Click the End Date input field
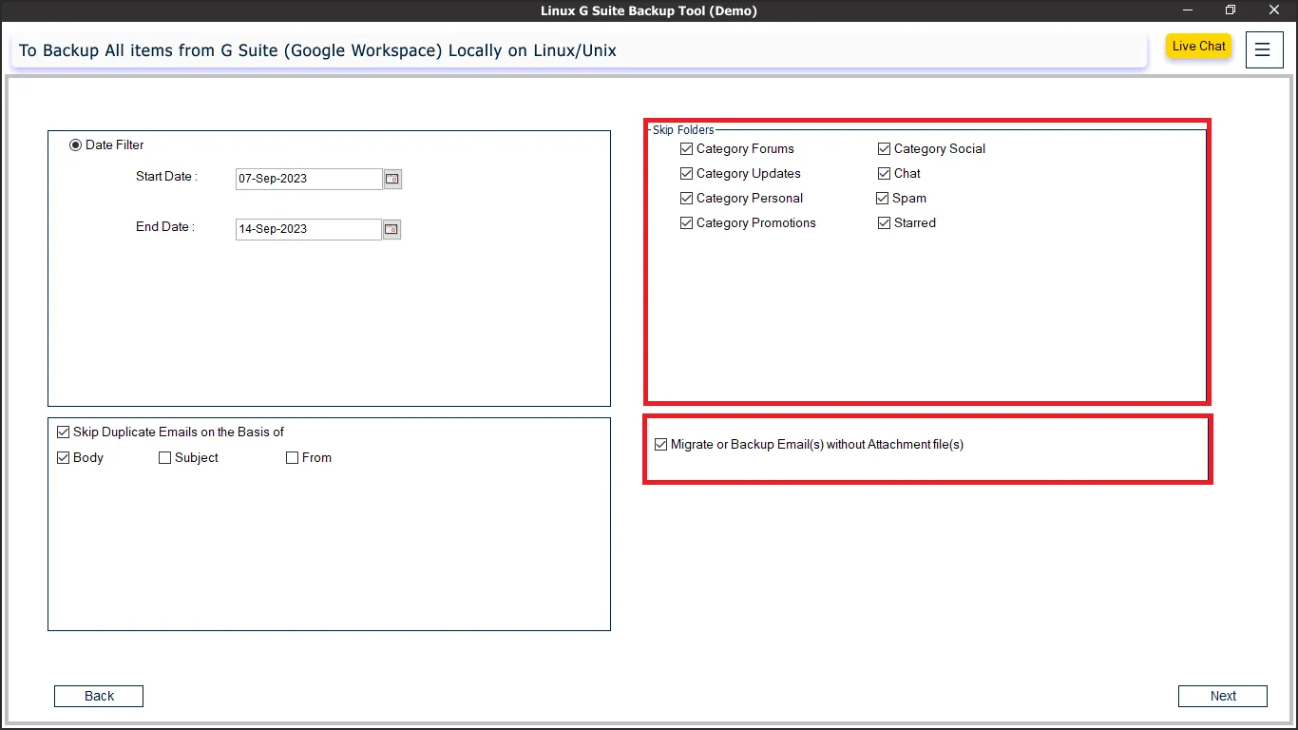Image resolution: width=1298 pixels, height=730 pixels. (x=308, y=229)
